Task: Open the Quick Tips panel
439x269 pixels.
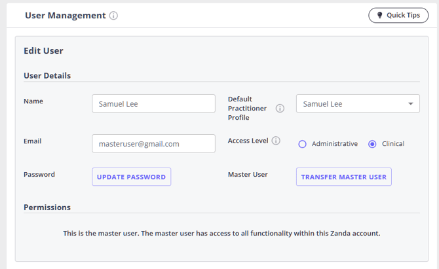Action: point(398,15)
